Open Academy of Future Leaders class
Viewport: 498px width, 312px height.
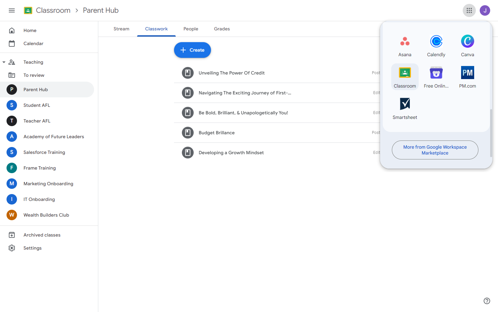pyautogui.click(x=47, y=137)
